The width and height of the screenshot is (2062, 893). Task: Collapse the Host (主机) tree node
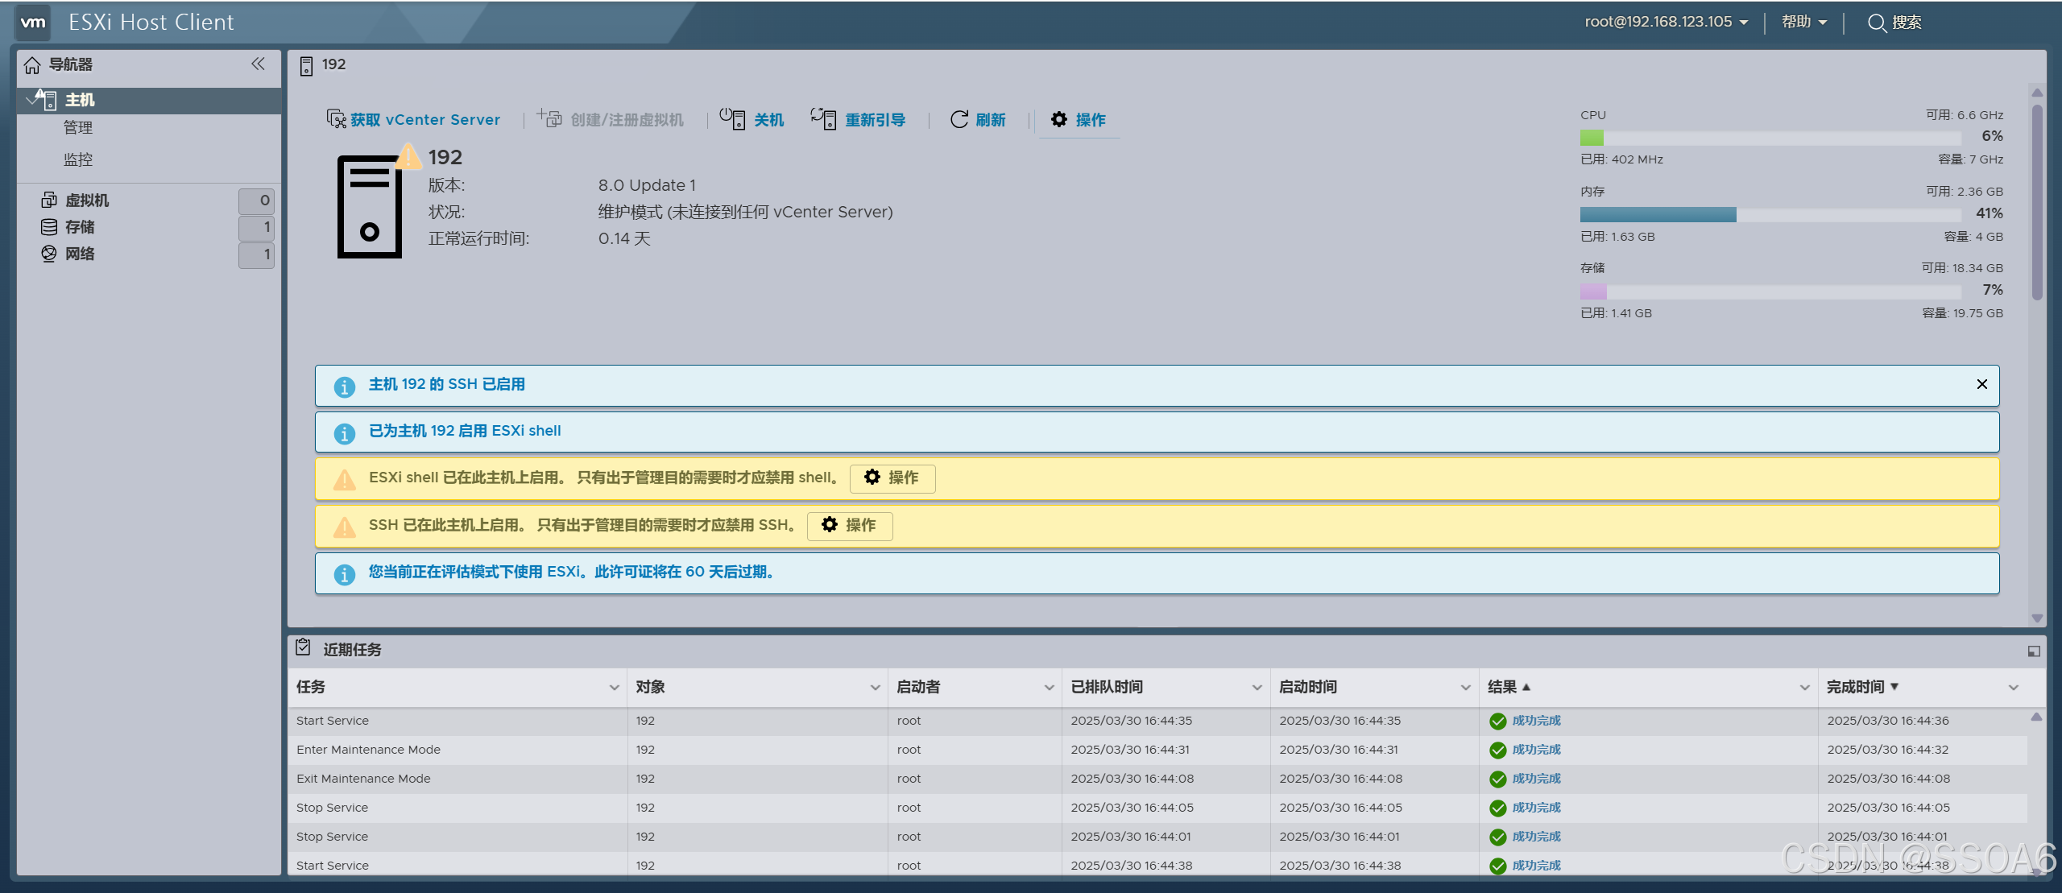(31, 99)
